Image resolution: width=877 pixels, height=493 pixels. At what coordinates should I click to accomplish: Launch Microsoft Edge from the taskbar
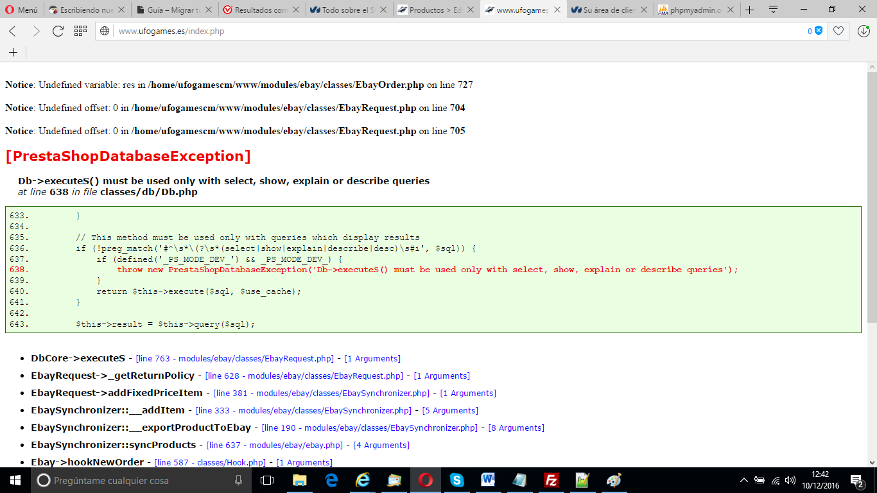(x=331, y=480)
